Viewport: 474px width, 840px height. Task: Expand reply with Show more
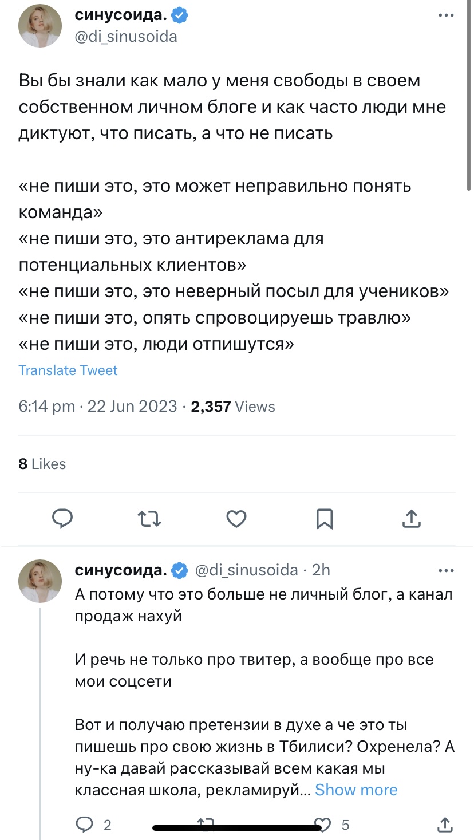[x=356, y=790]
